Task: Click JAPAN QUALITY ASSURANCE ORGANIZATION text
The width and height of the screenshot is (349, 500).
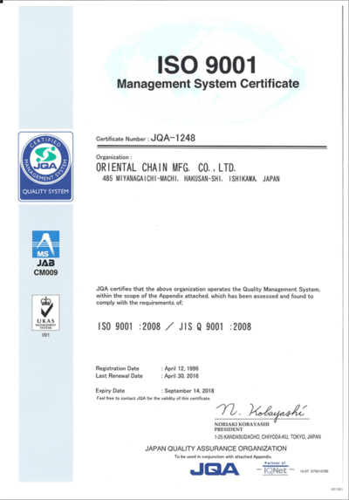Action: (x=216, y=449)
